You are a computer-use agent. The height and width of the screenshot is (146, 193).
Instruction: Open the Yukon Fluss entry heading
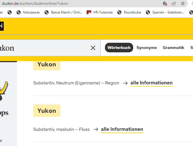[x=47, y=111]
